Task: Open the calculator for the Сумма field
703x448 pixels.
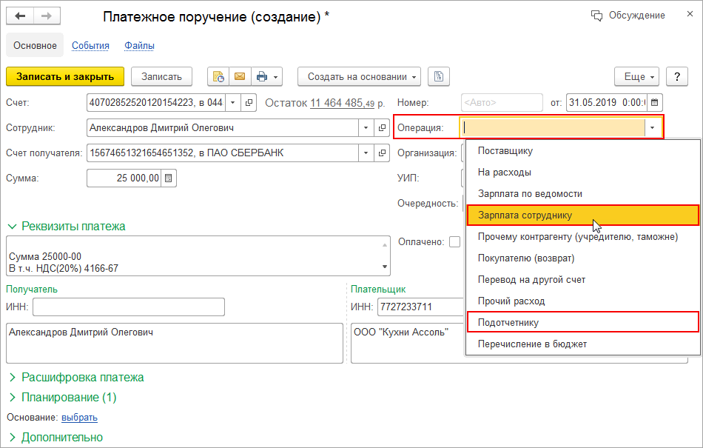Action: (x=169, y=178)
